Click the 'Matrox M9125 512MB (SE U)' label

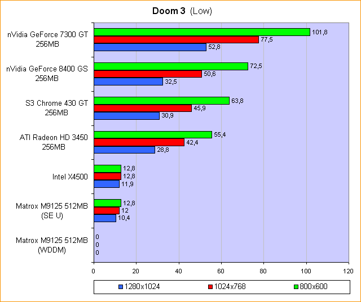pyautogui.click(x=52, y=211)
